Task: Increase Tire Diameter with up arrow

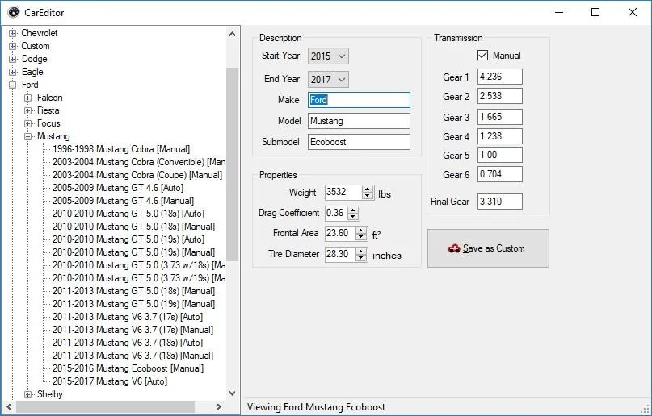Action: [x=361, y=251]
